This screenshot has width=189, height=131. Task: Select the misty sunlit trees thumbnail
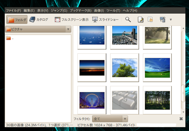(x=157, y=35)
